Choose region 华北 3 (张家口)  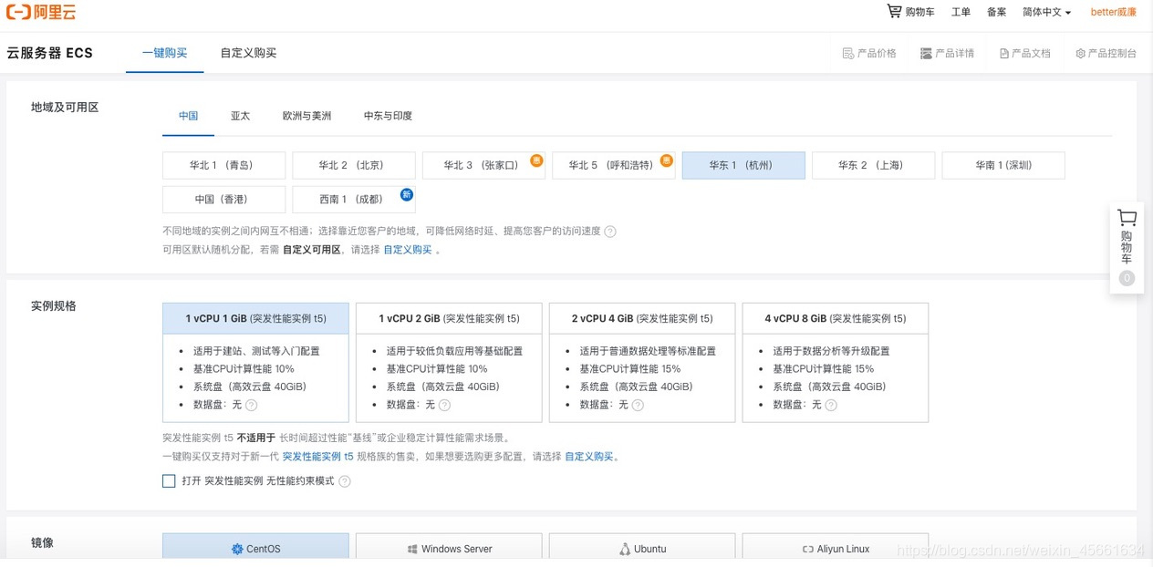click(483, 165)
